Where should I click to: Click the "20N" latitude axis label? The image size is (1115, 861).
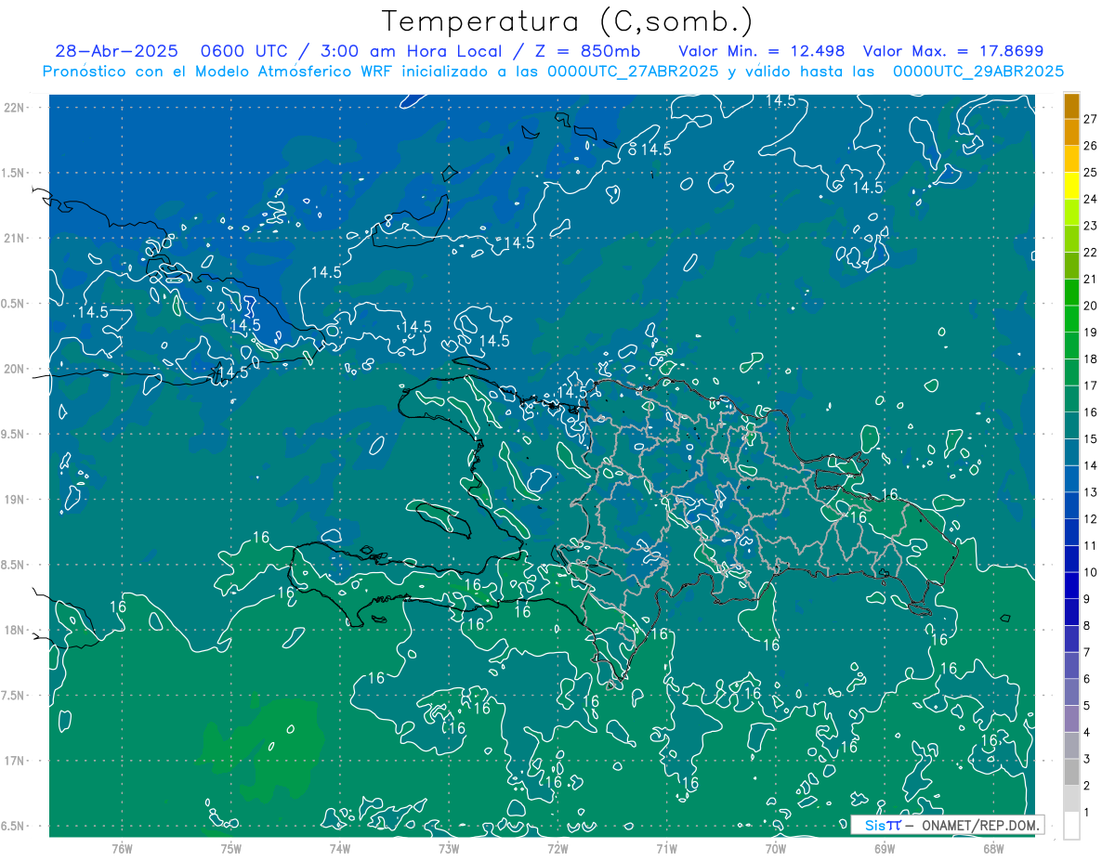click(14, 369)
